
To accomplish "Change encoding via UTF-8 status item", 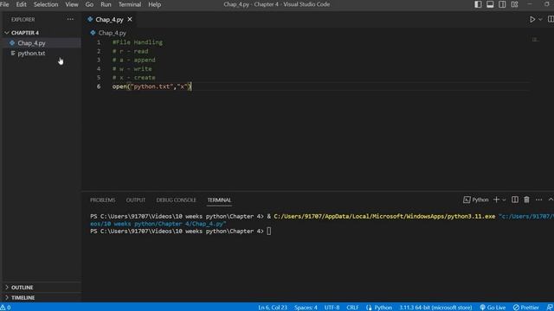I will point(332,308).
